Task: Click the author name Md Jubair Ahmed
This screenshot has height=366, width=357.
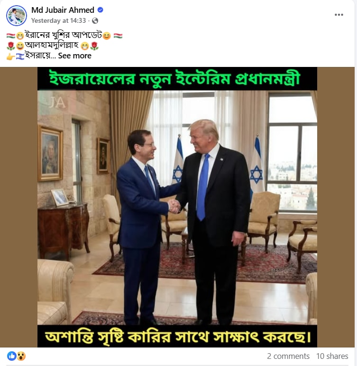Action: 63,10
